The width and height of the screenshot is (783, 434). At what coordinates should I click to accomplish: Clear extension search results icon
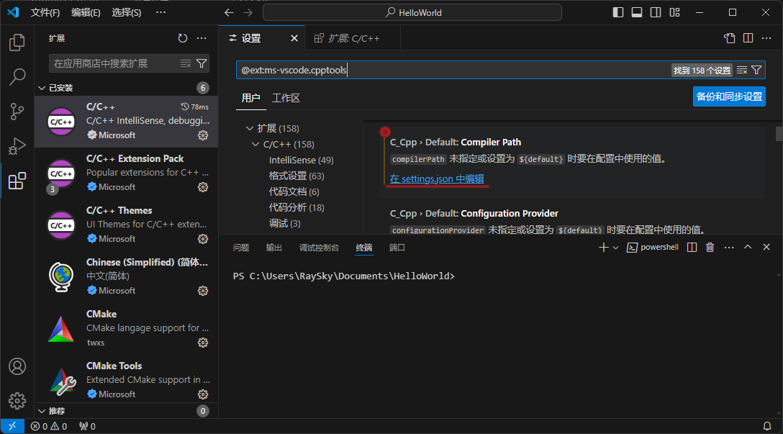coord(186,63)
